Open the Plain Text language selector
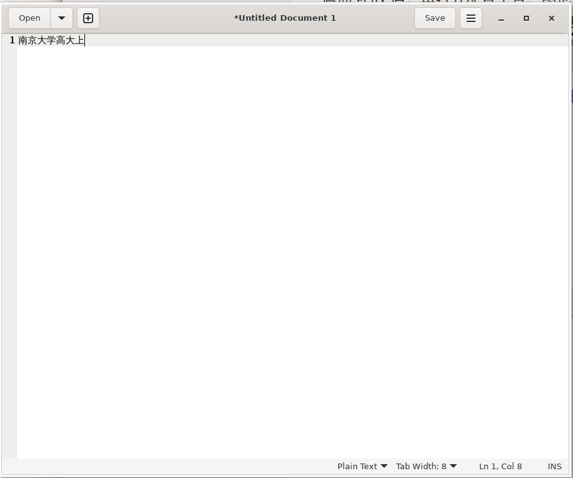 pos(362,466)
